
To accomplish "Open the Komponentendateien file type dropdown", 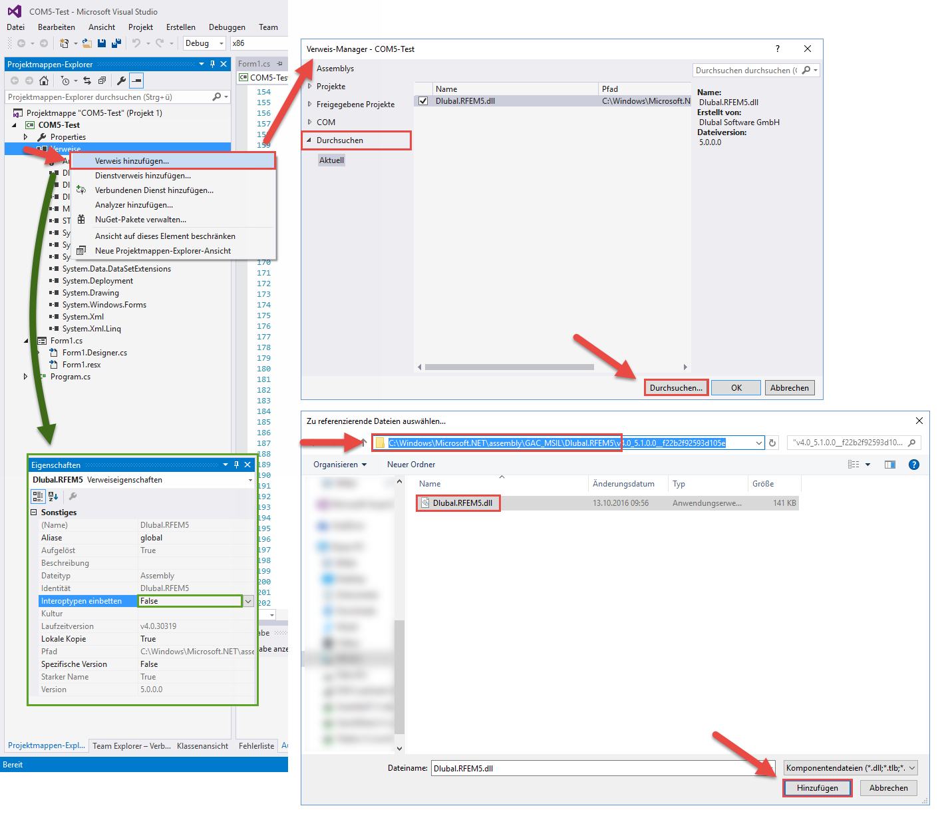I will tap(912, 768).
